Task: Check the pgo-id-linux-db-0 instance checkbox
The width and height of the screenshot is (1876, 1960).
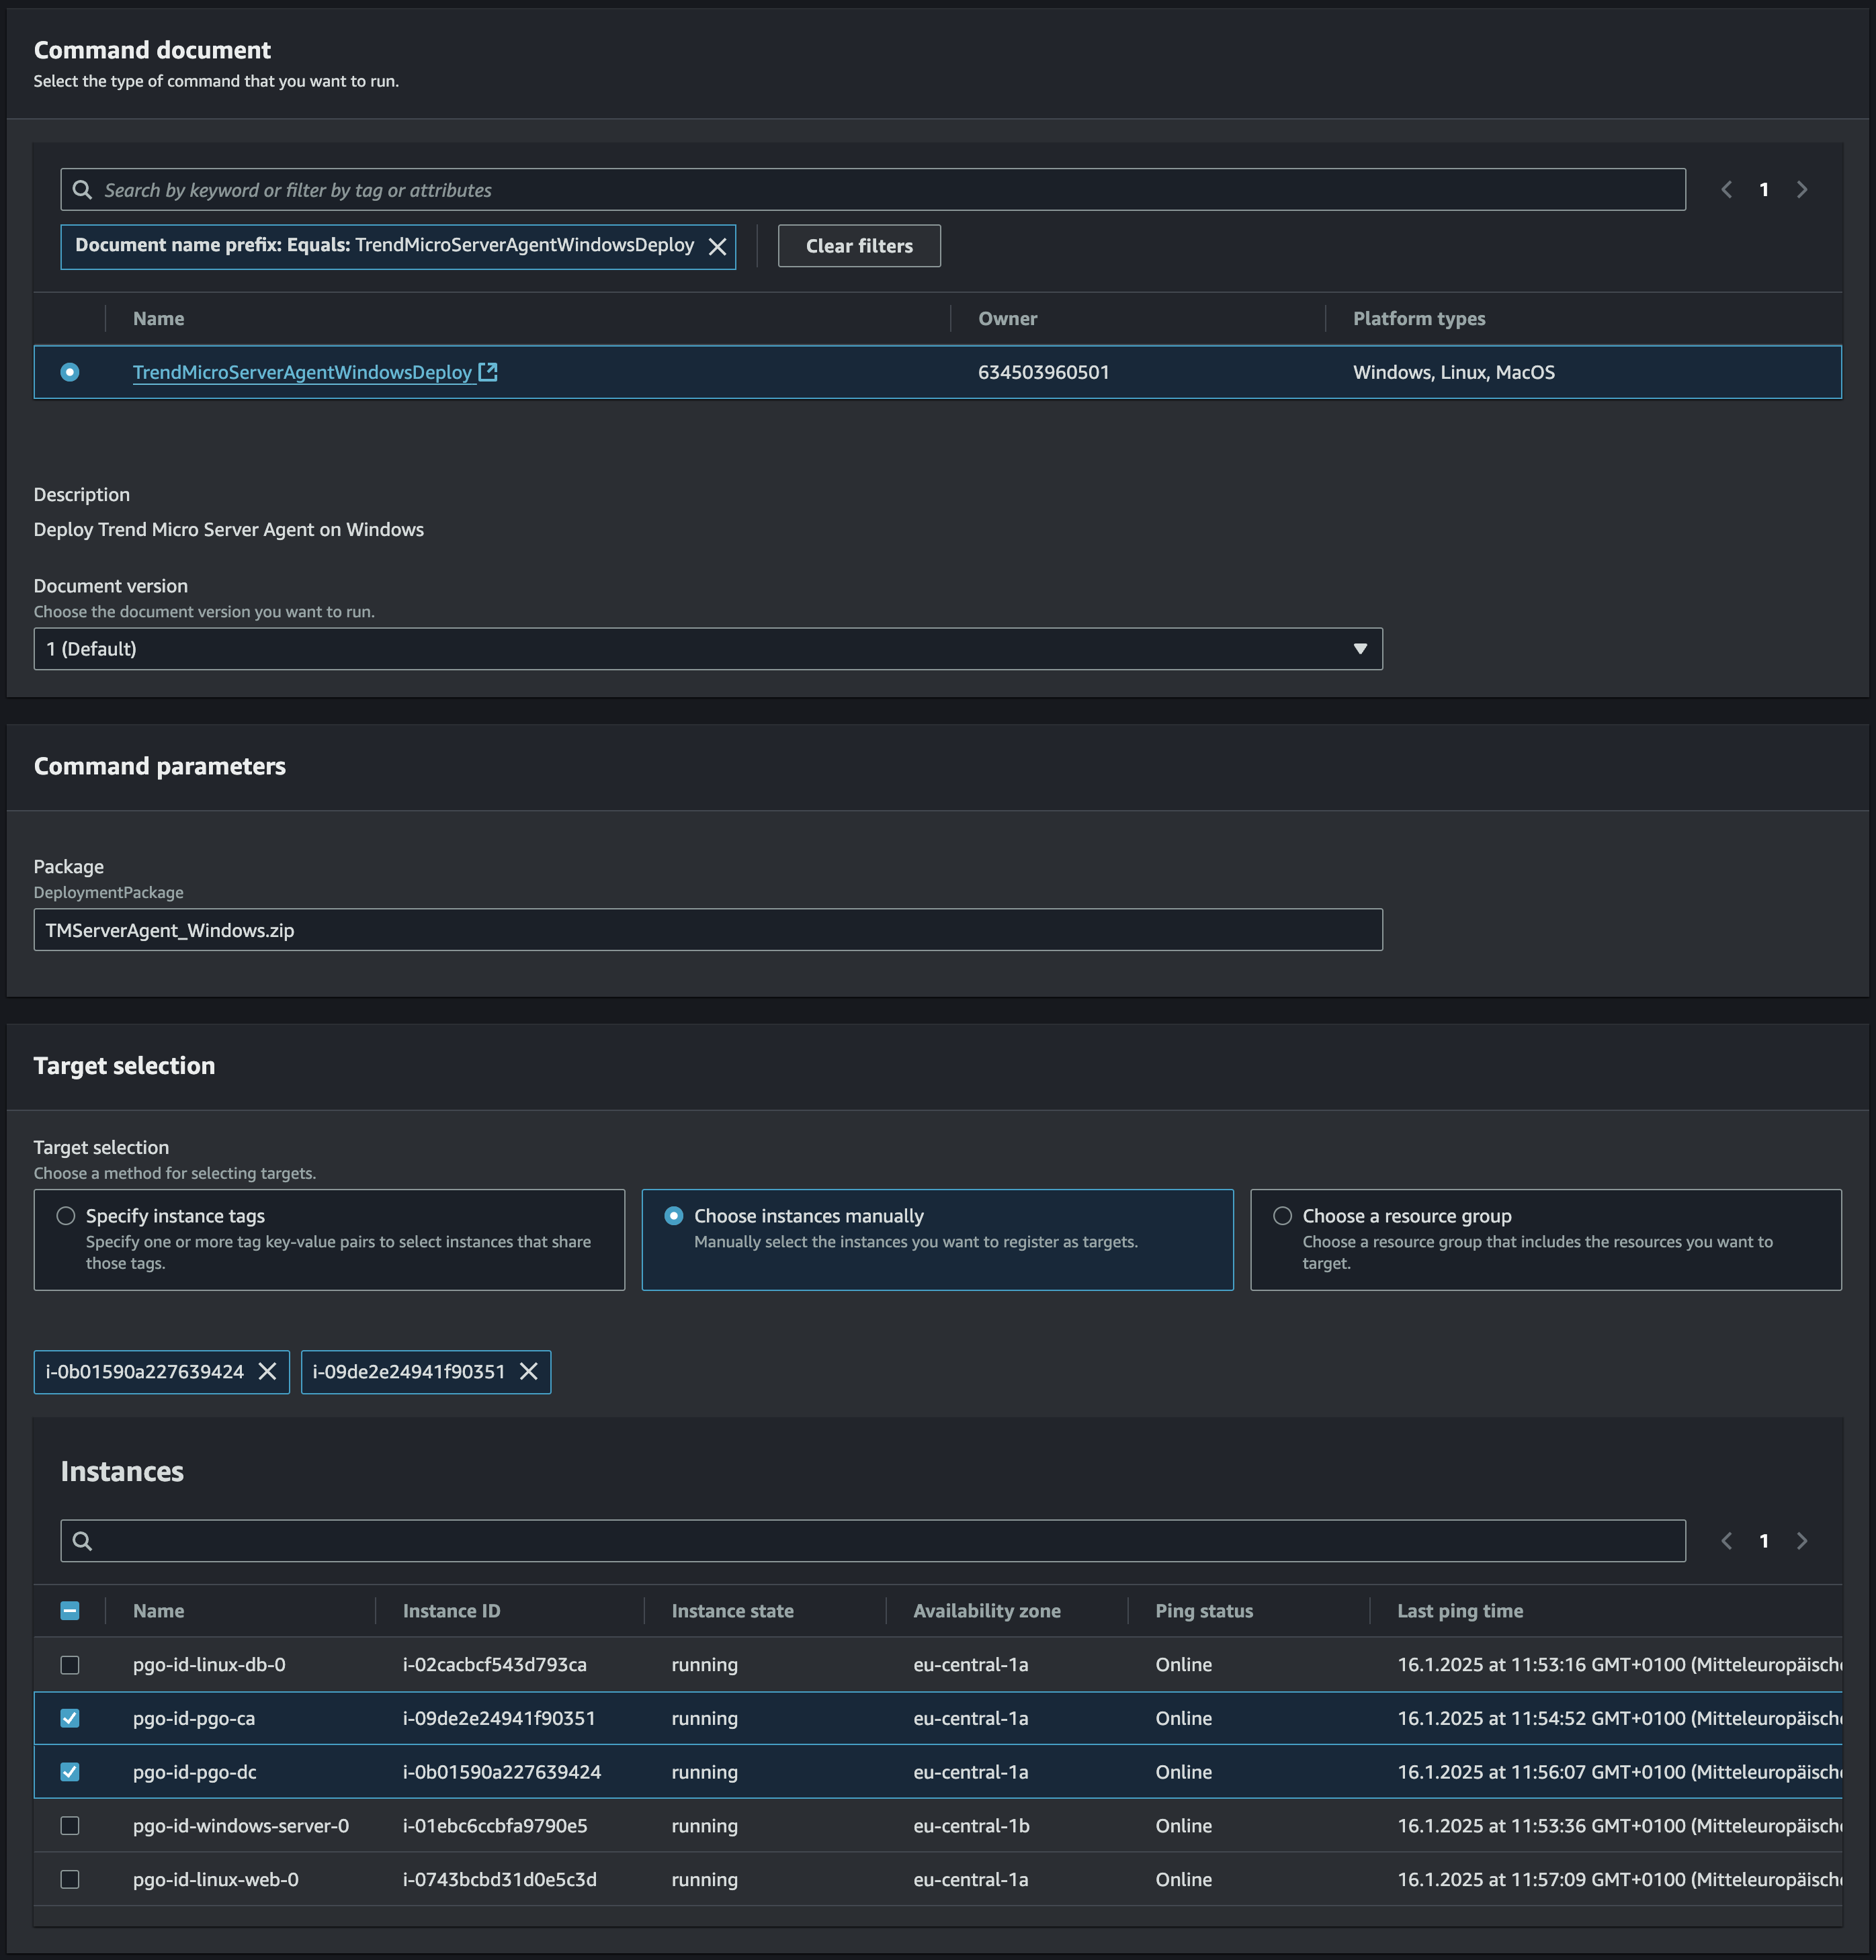Action: point(70,1664)
